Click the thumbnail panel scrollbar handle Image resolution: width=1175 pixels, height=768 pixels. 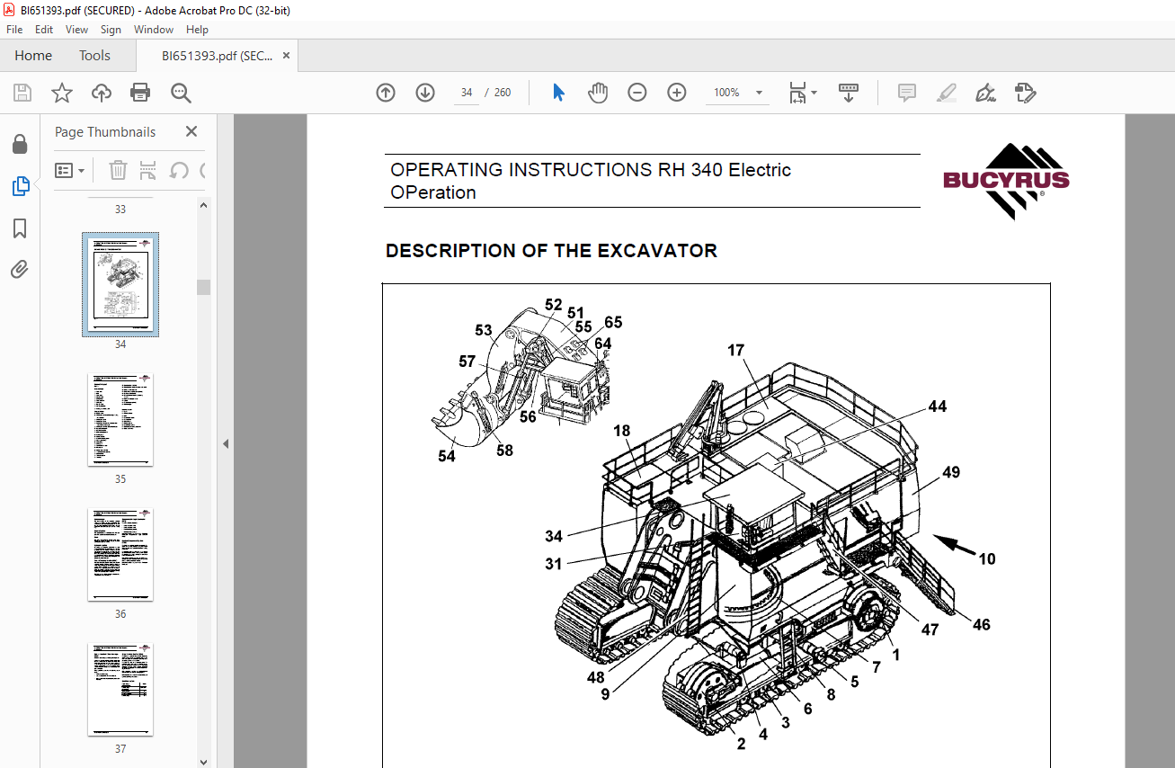pyautogui.click(x=204, y=287)
